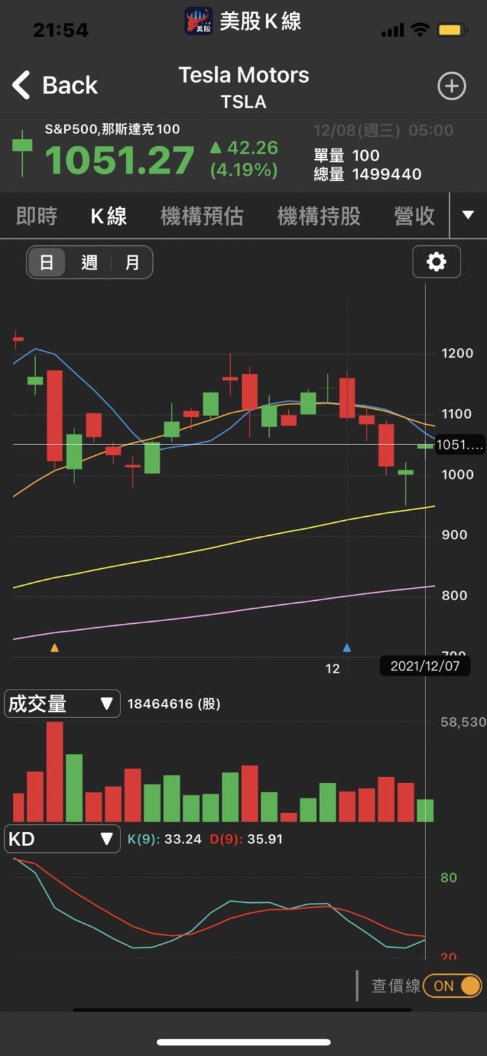Select the 週 weekly interval option

pyautogui.click(x=89, y=262)
